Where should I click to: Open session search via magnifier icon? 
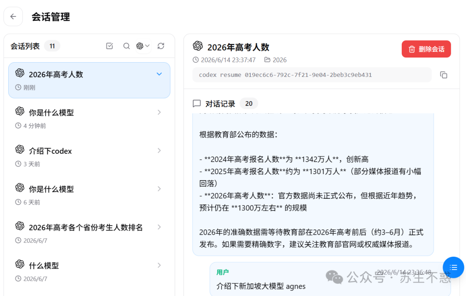126,46
